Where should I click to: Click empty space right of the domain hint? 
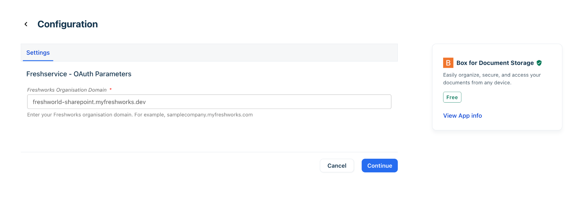tap(322, 115)
